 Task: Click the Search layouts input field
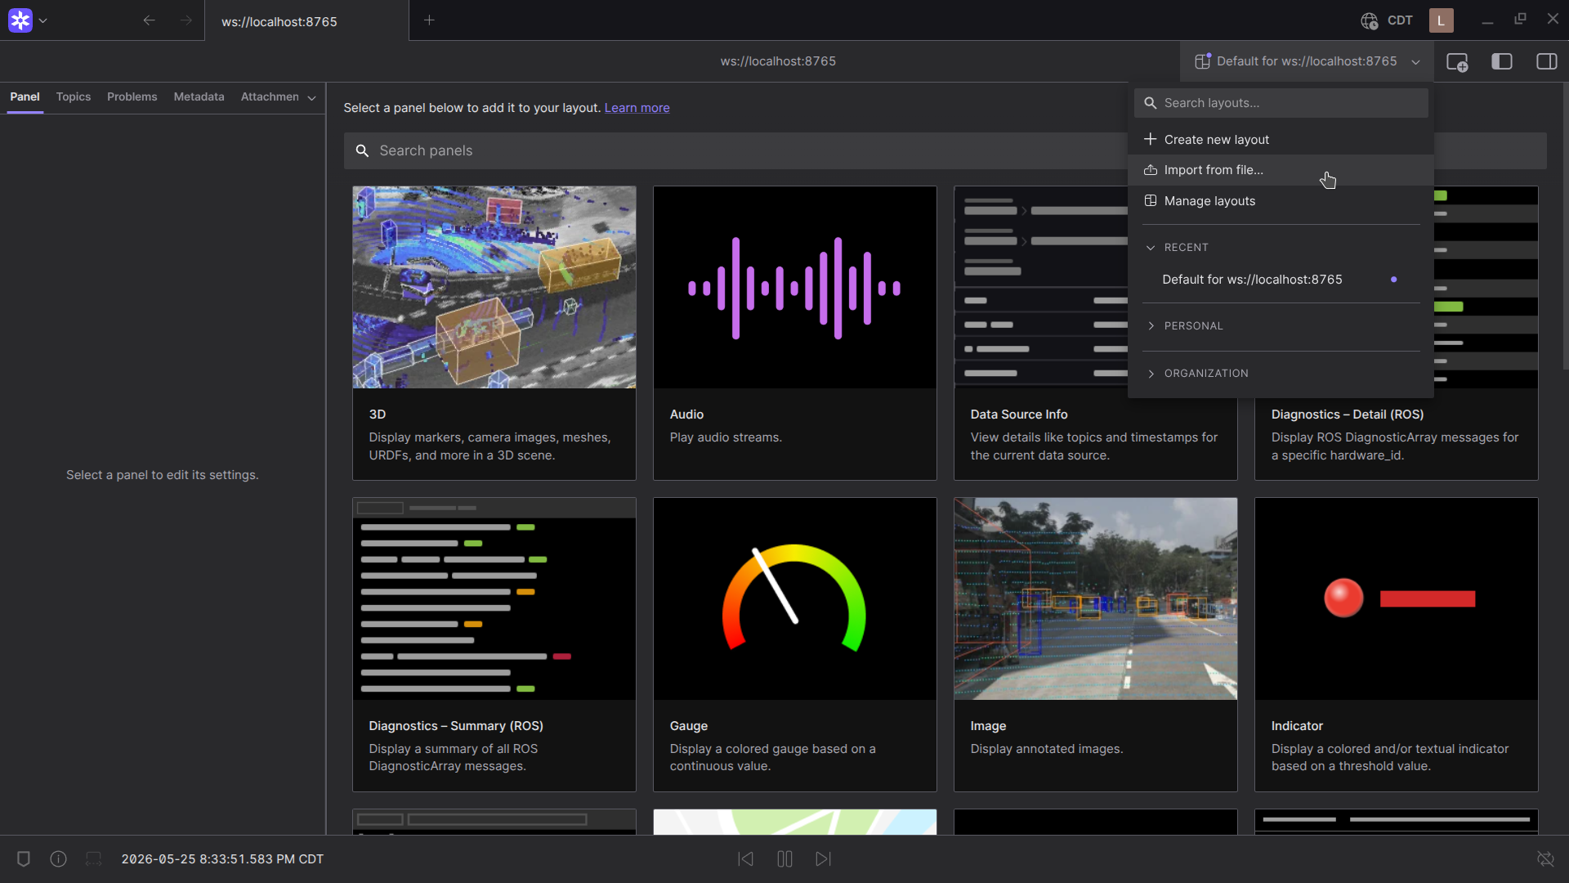point(1281,103)
